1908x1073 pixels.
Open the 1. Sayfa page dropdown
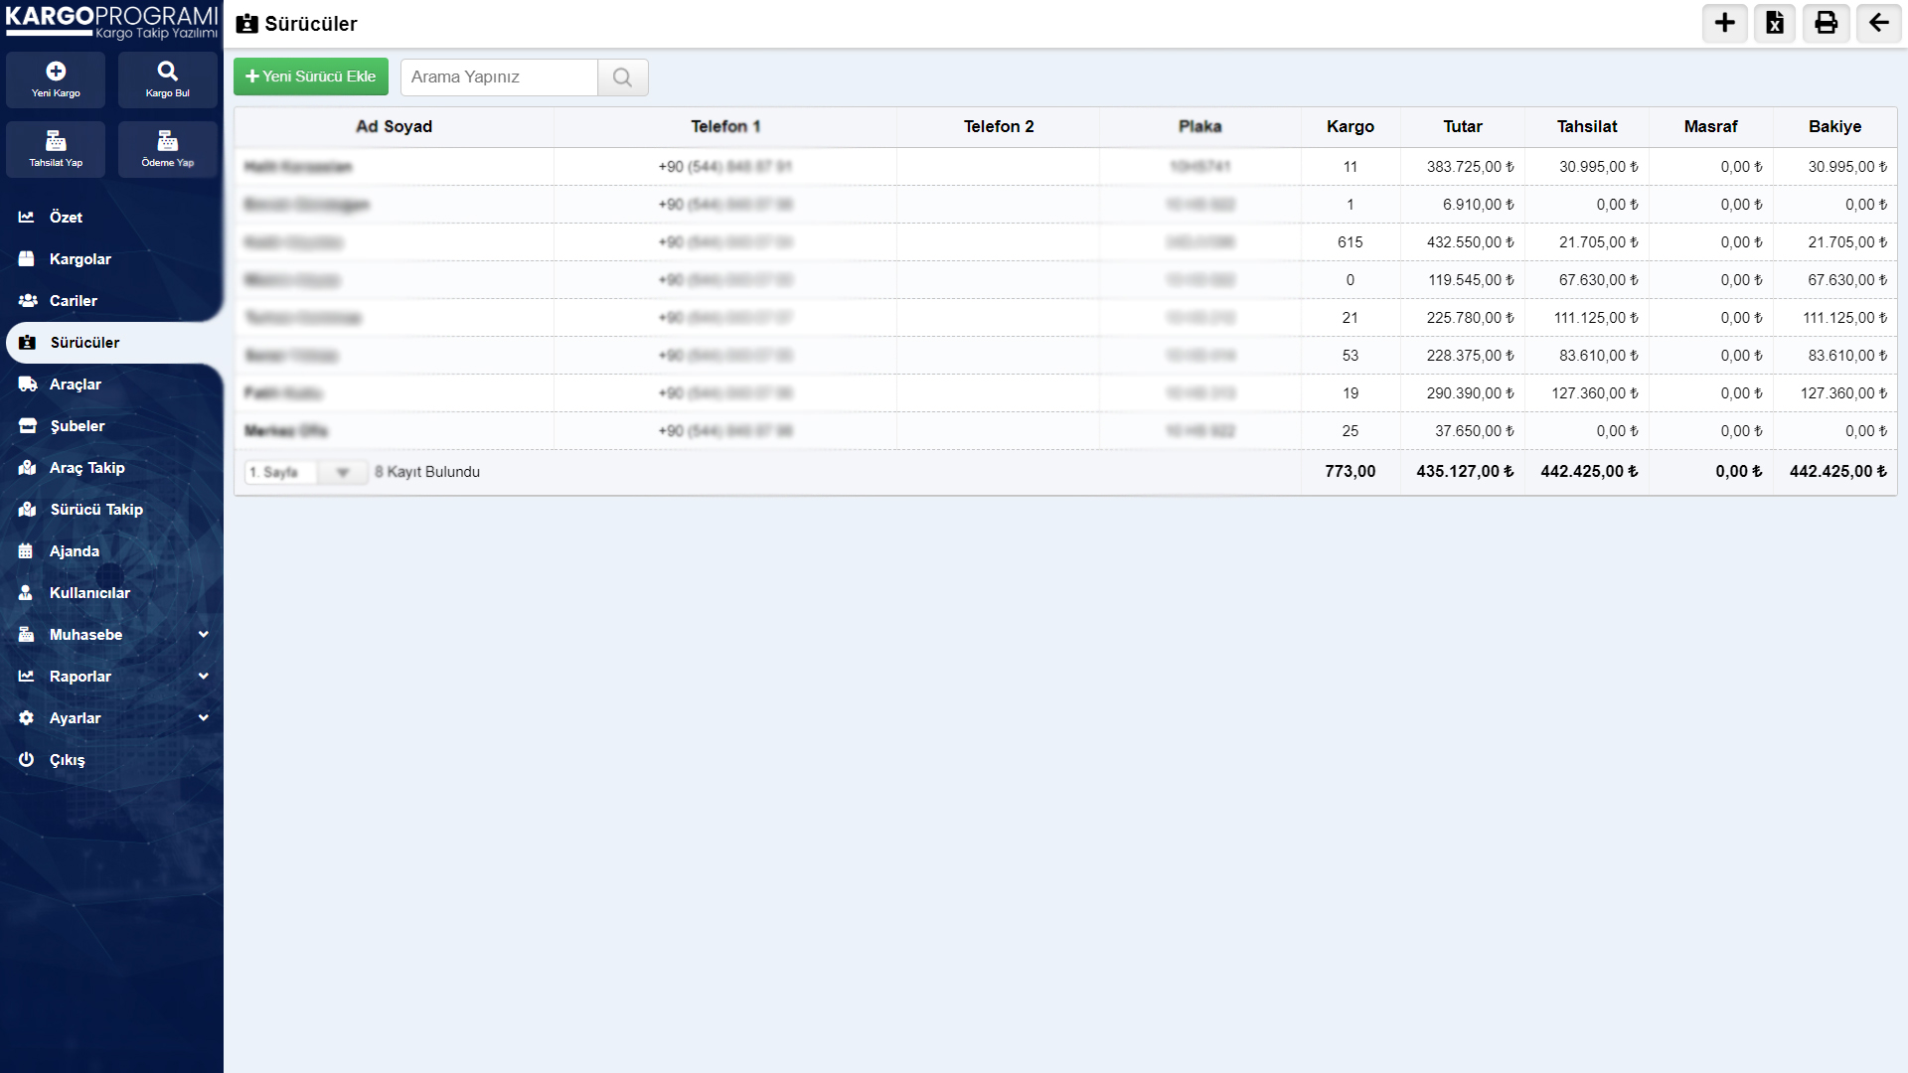point(306,472)
